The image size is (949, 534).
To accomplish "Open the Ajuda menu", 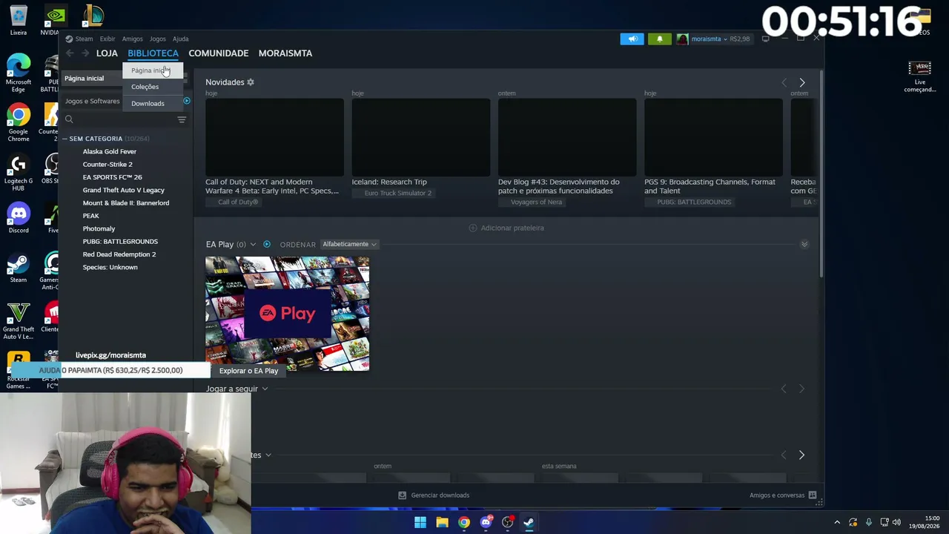I will [181, 39].
